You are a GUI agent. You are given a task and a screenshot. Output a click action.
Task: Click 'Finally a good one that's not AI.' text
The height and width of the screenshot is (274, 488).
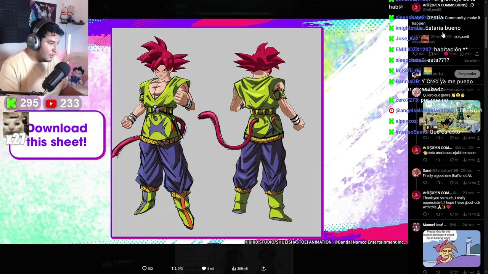tap(447, 176)
